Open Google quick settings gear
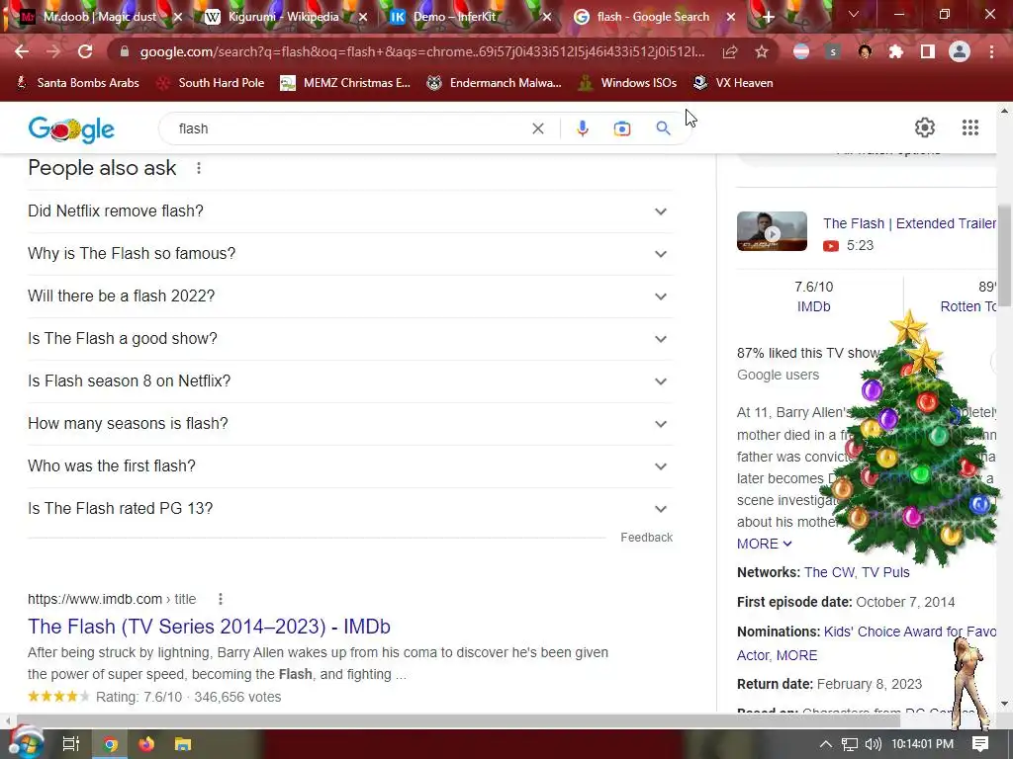 click(925, 127)
